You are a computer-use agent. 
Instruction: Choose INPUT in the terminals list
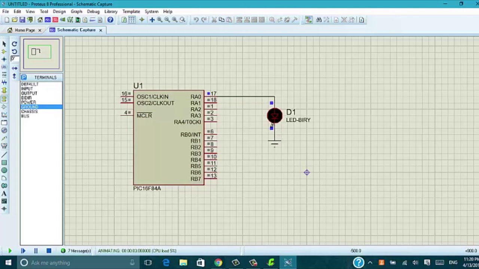pos(27,89)
